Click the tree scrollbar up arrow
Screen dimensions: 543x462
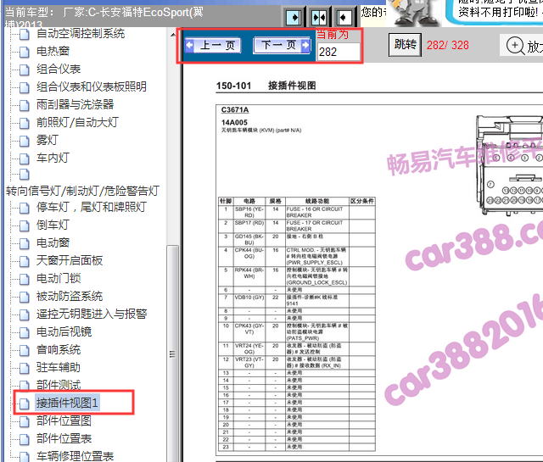pos(173,35)
